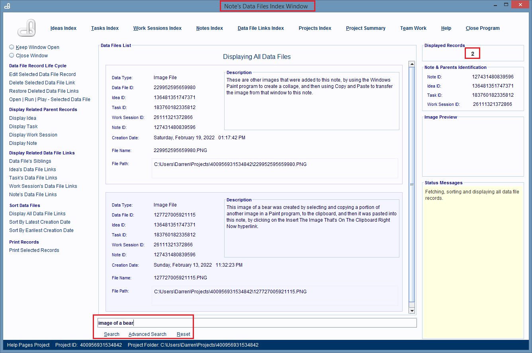Viewport: 532px width, 353px height.
Task: Click the Display Idea link
Action: (x=23, y=118)
